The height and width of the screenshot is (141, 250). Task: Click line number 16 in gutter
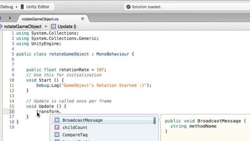tap(12, 111)
